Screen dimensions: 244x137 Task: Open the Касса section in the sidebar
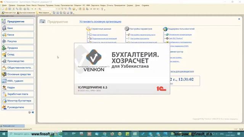pyautogui.click(x=18, y=35)
